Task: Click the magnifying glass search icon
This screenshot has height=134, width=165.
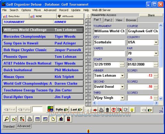Action: click(x=7, y=119)
